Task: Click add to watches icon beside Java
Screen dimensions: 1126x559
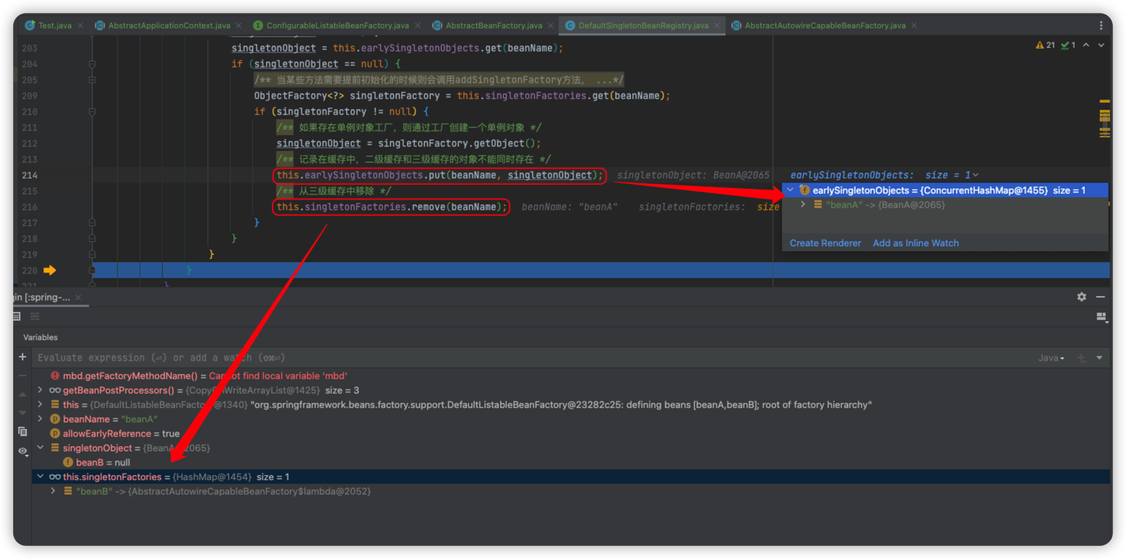Action: tap(1082, 358)
